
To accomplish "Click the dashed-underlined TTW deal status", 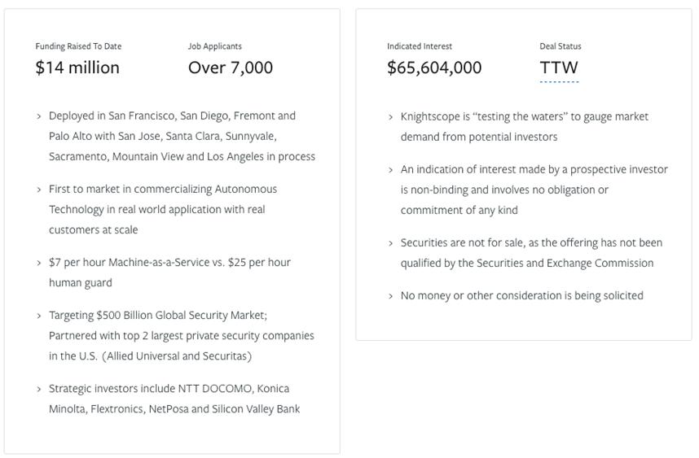I will pos(559,68).
